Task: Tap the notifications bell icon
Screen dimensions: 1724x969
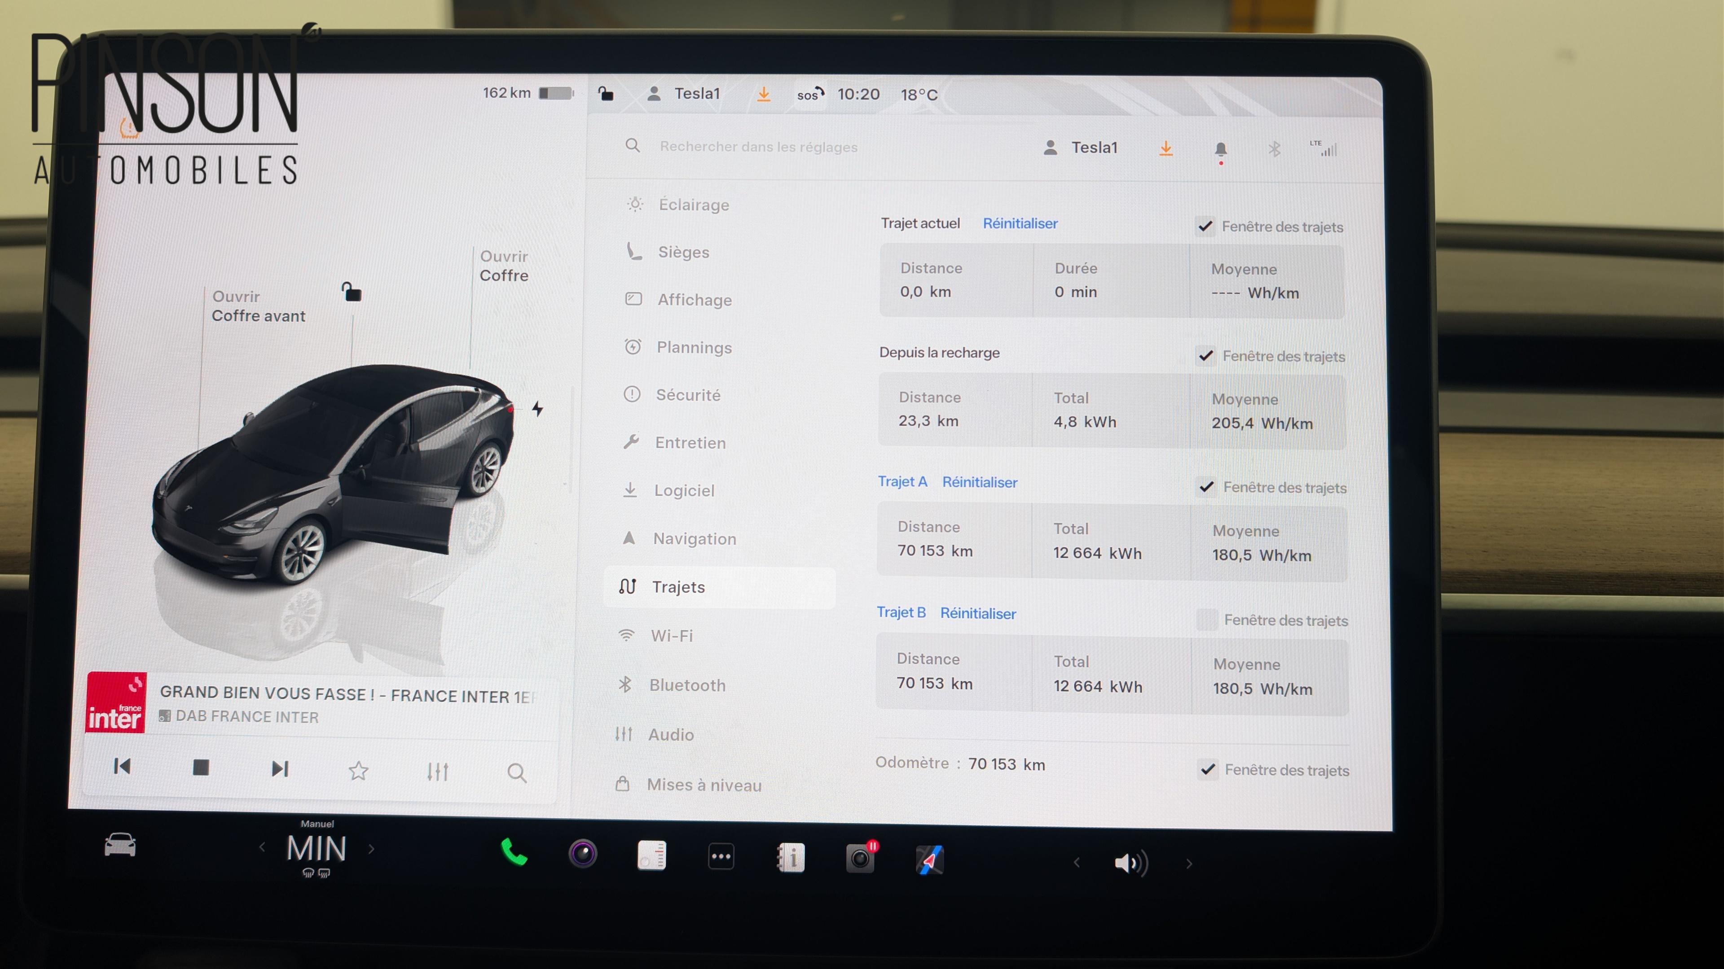Action: point(1221,150)
